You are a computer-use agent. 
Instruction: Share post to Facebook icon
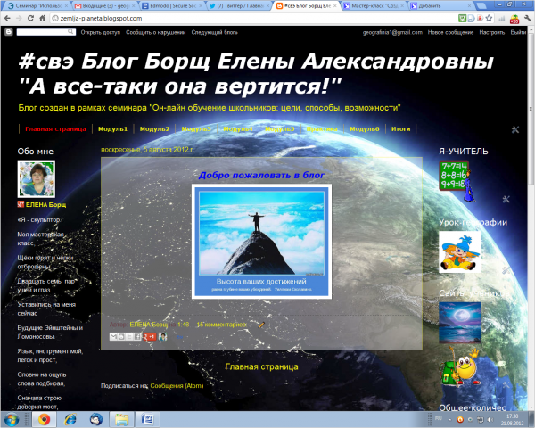[136, 337]
